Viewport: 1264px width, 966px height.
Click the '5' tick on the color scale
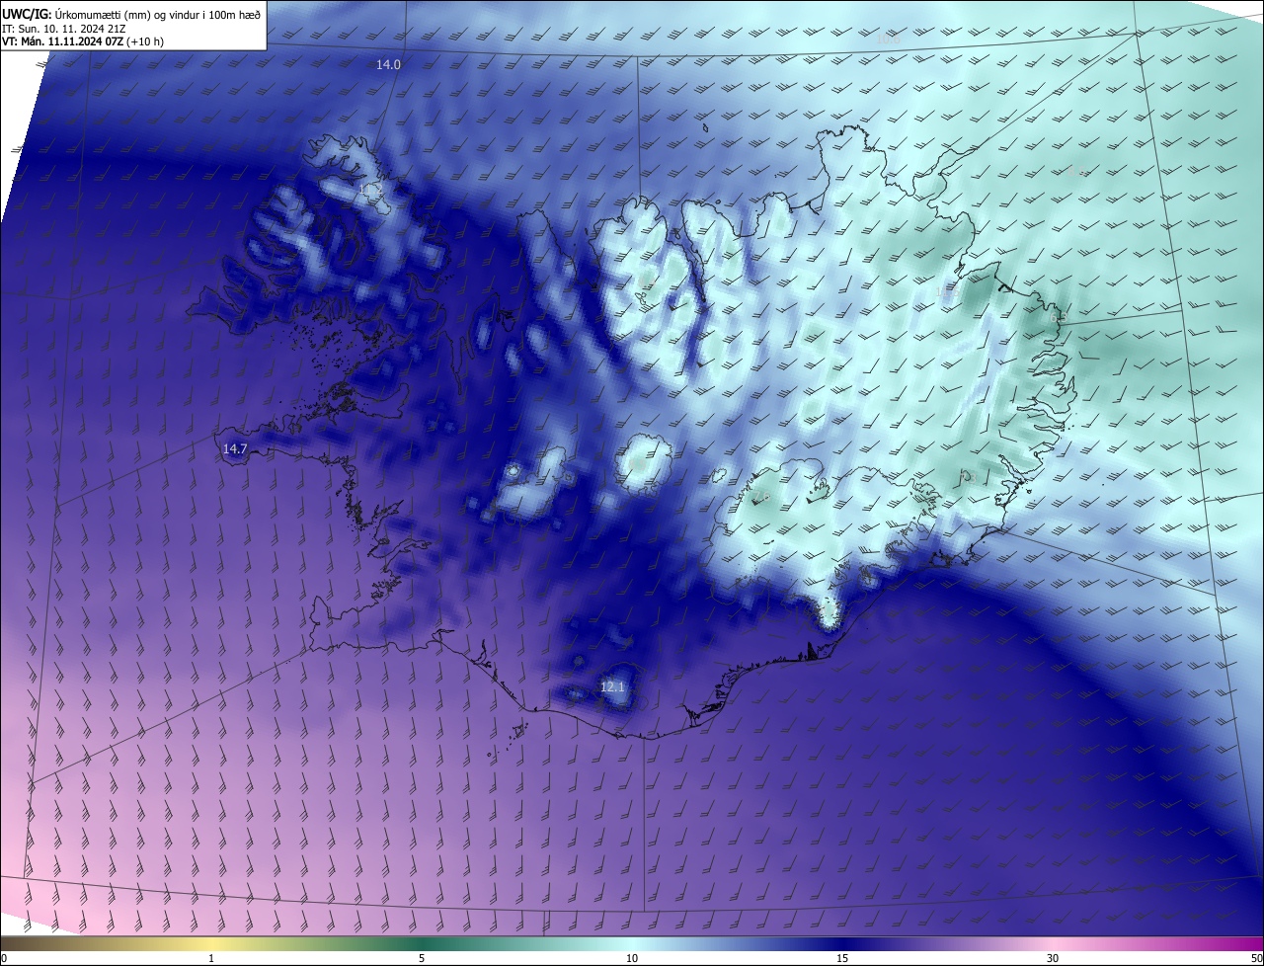pos(422,958)
